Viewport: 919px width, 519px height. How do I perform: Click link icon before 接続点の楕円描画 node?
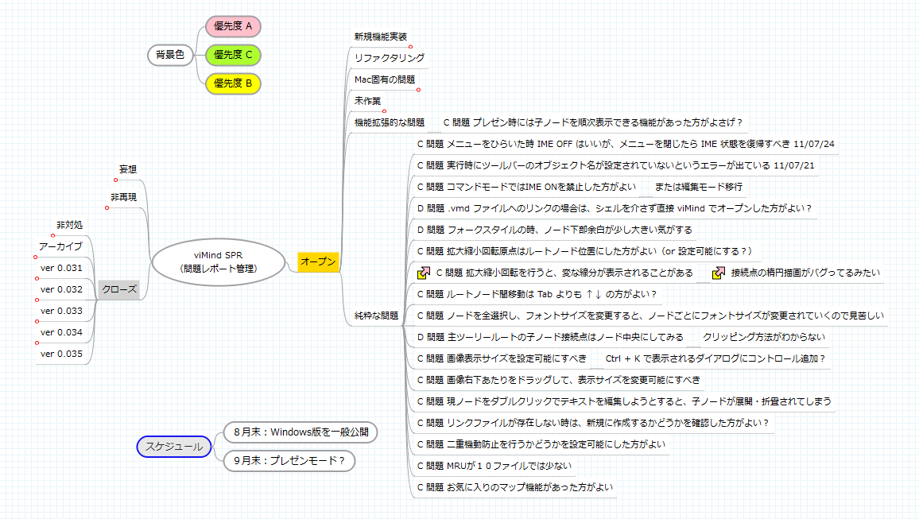pos(718,273)
